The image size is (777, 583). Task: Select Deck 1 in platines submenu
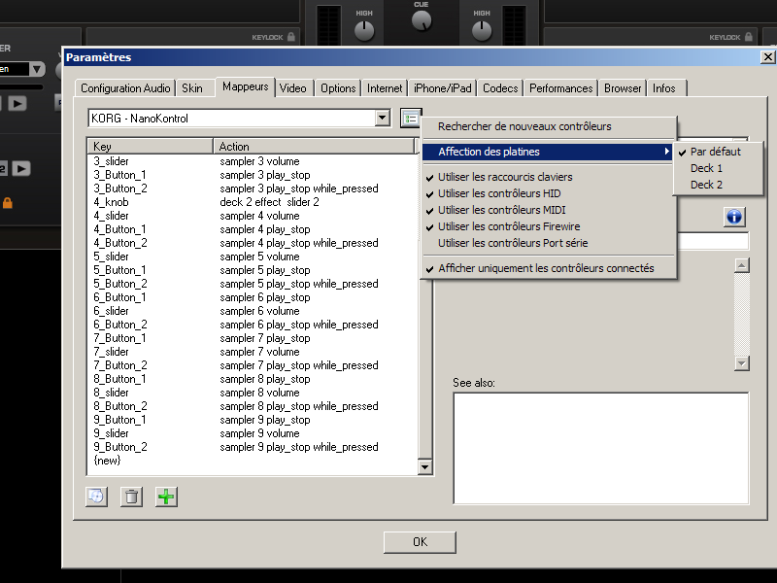coord(706,168)
